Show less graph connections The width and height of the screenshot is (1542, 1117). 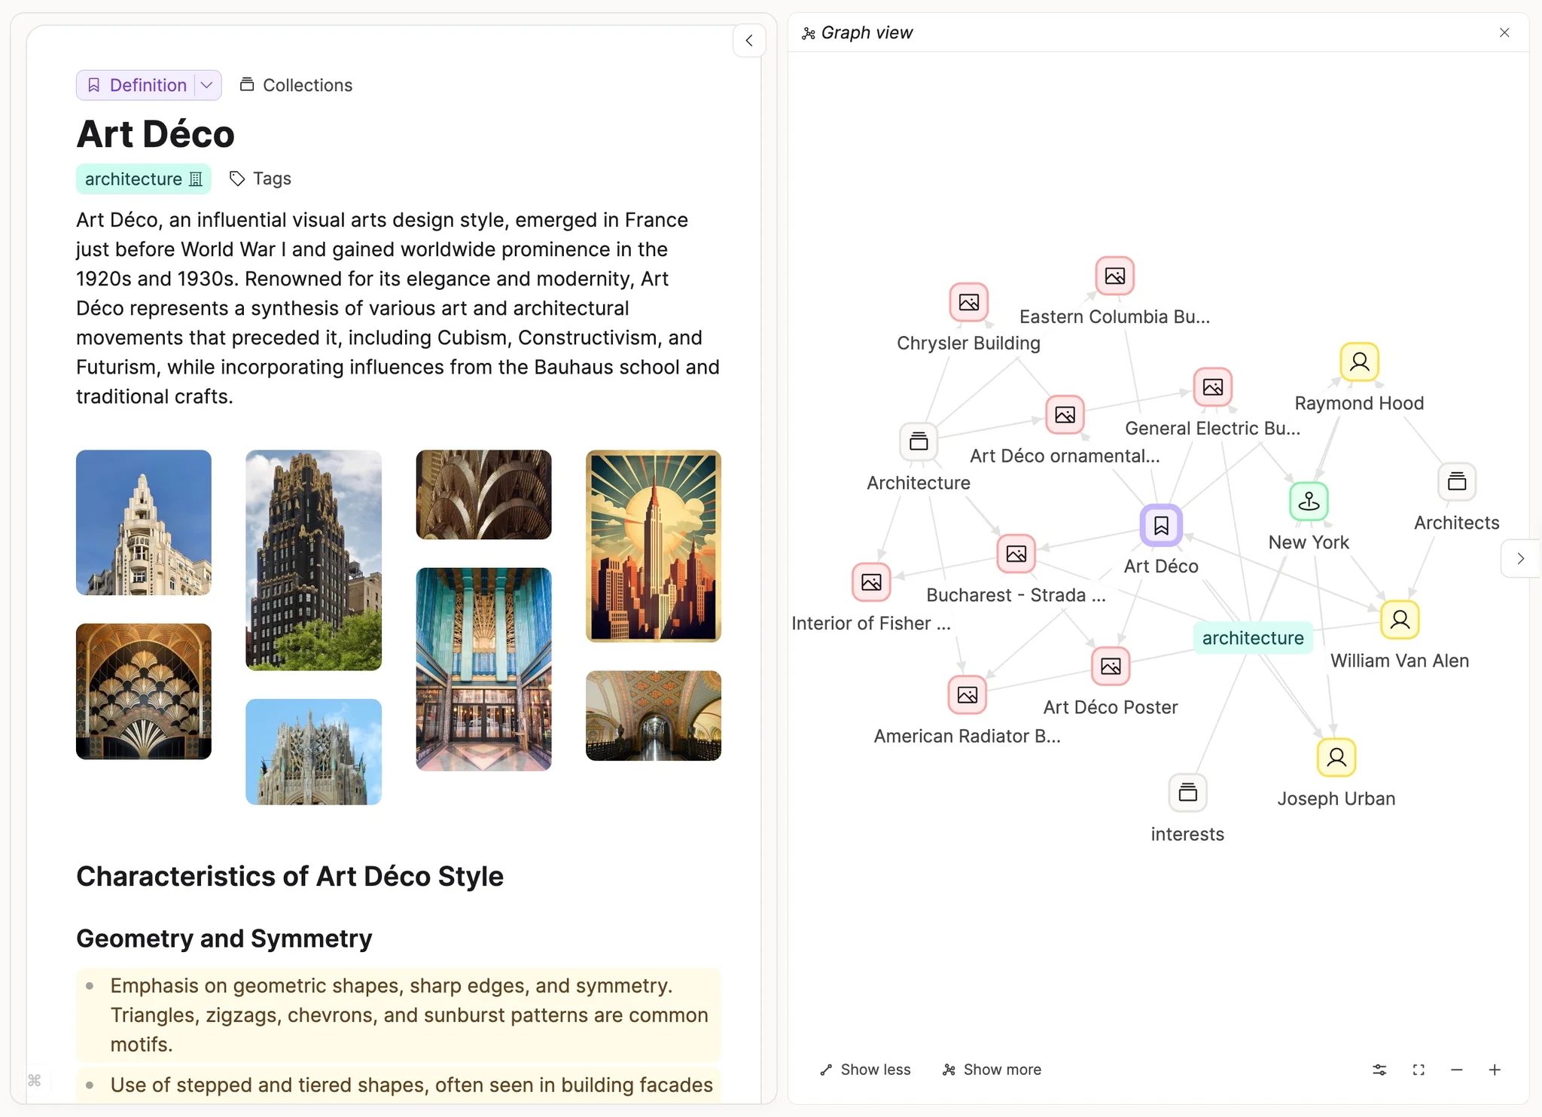pyautogui.click(x=864, y=1070)
